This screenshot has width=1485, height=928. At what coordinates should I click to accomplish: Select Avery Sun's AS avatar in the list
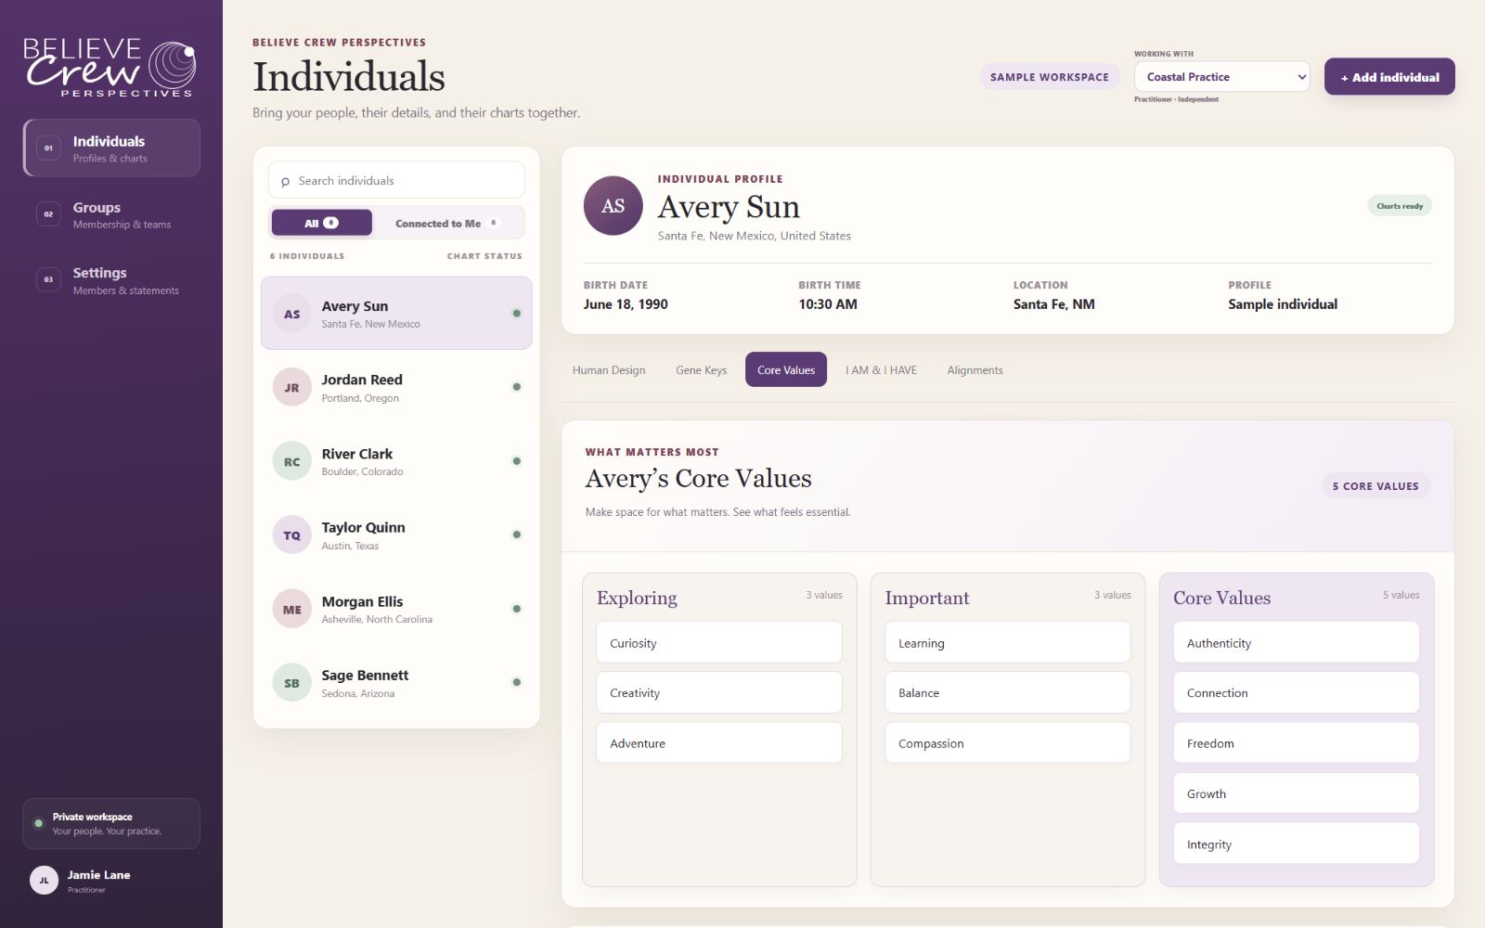[x=291, y=314]
